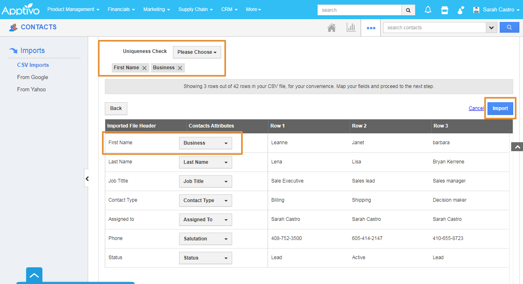This screenshot has height=284, width=523.
Task: Click the top global search field
Action: click(359, 10)
